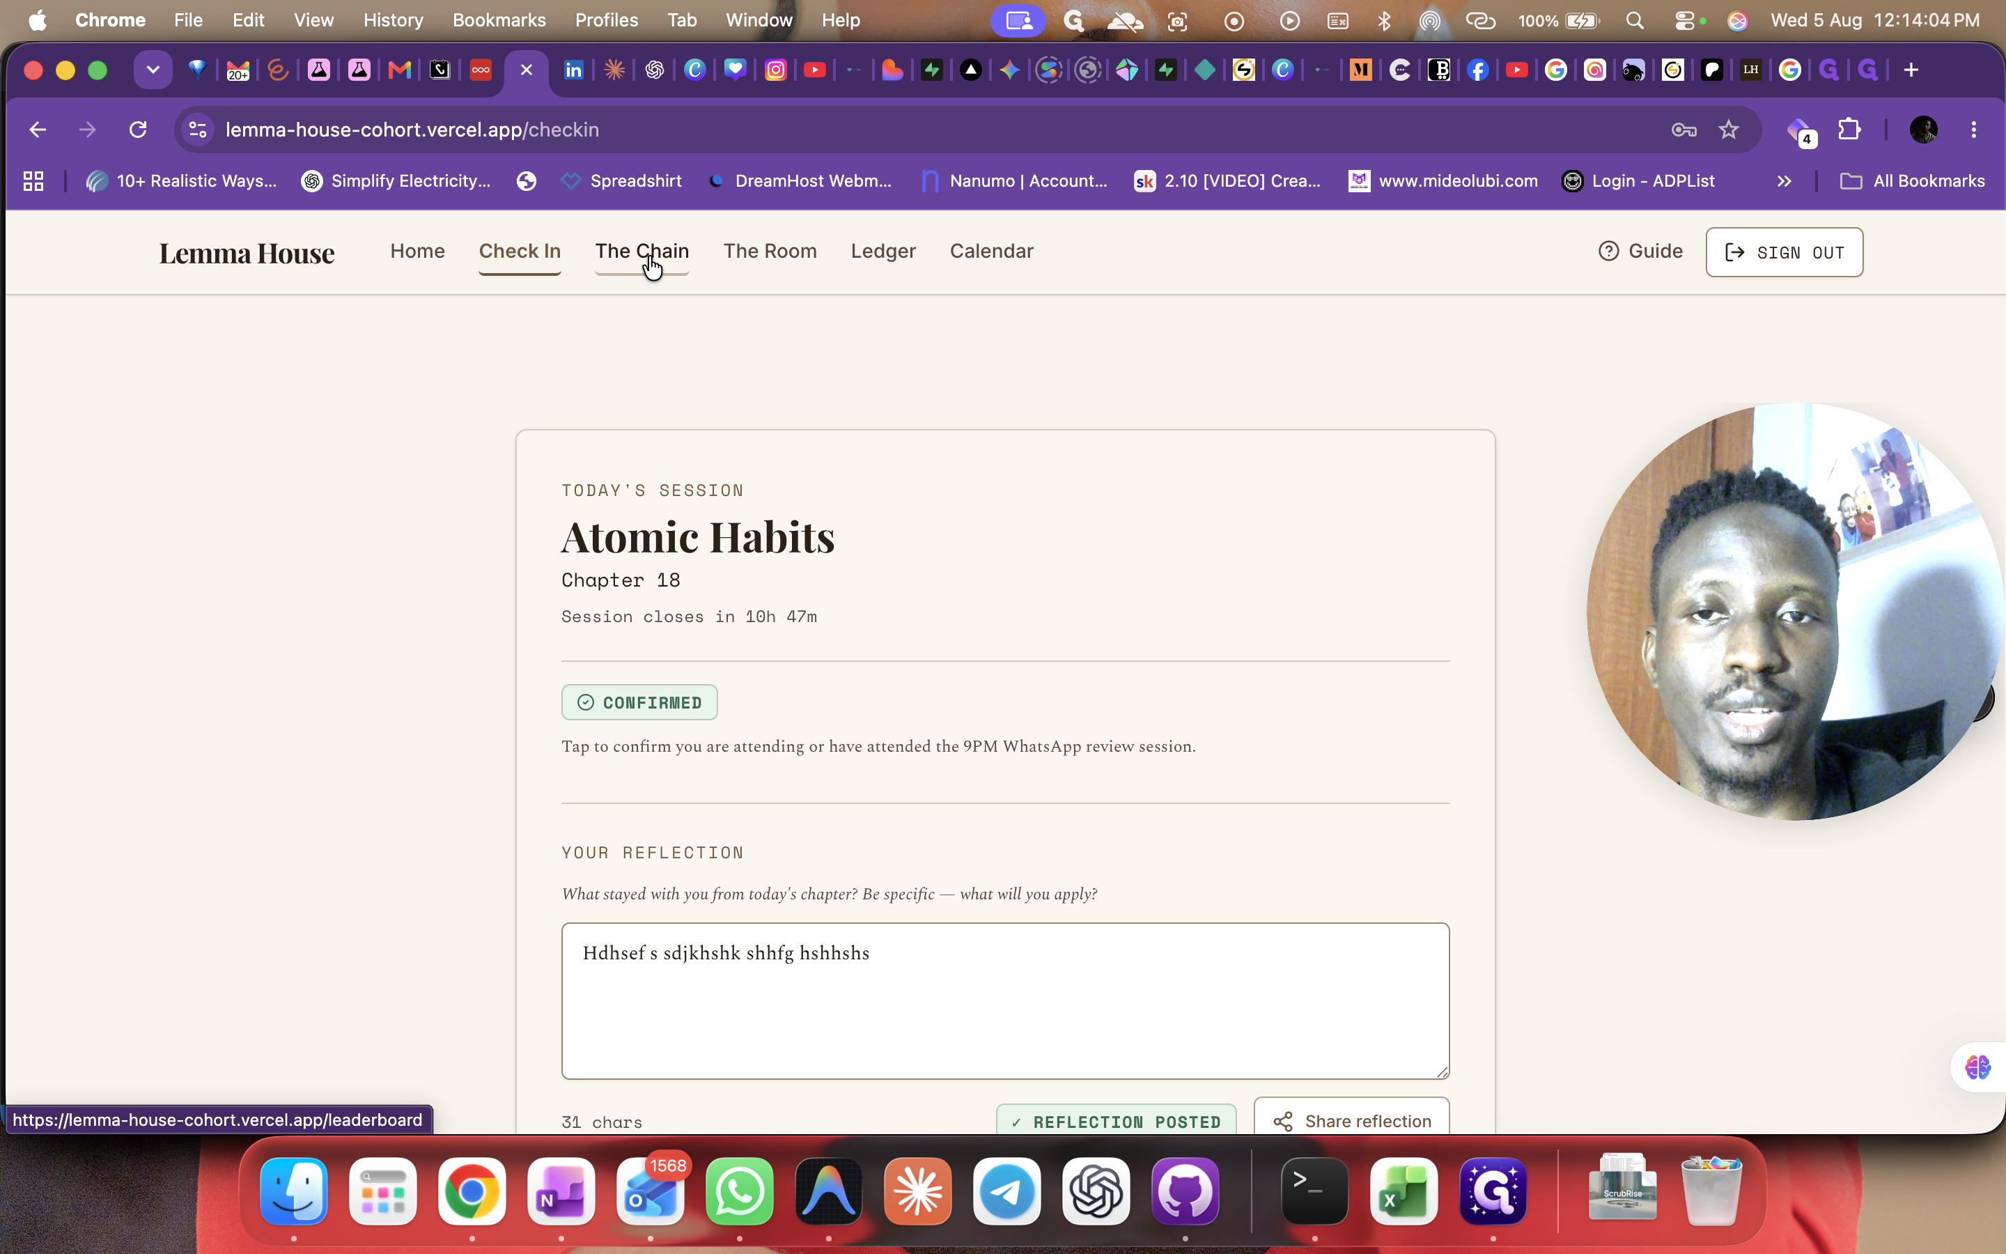Switch to the Facebook tab
Image resolution: width=2006 pixels, height=1254 pixels.
1477,70
